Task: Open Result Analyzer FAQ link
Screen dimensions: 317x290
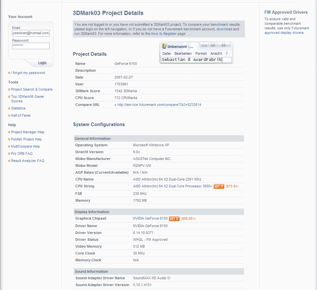Action: [28, 161]
